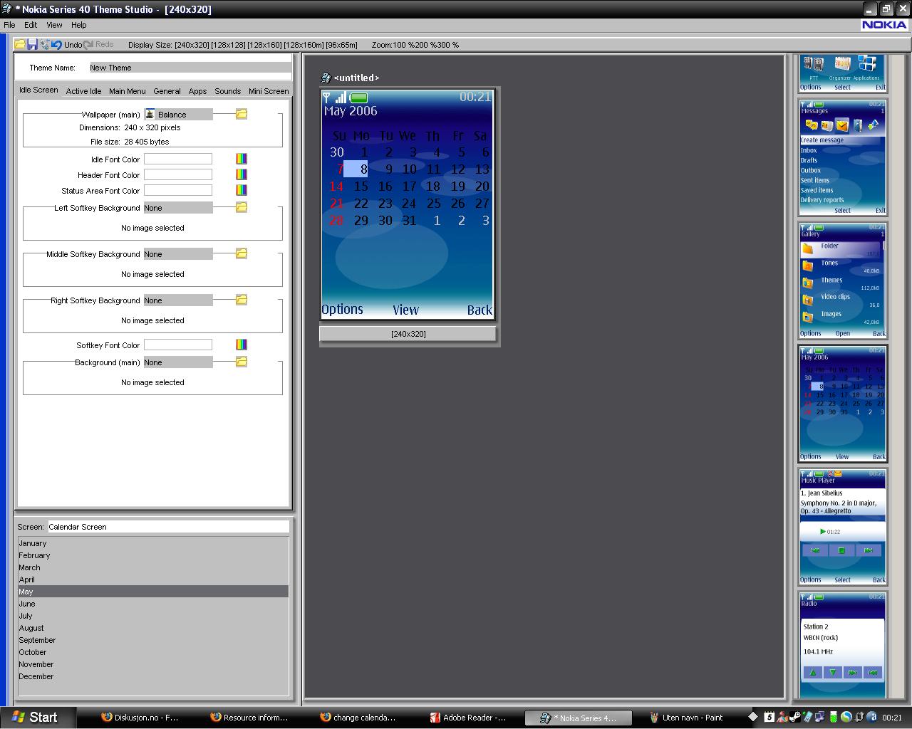Switch to the Main Menu tab
The width and height of the screenshot is (912, 729).
127,91
